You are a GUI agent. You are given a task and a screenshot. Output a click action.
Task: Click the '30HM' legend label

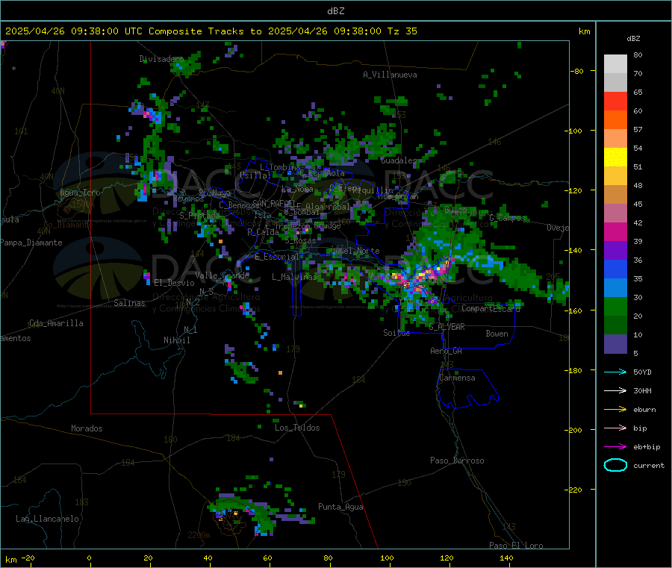(642, 390)
